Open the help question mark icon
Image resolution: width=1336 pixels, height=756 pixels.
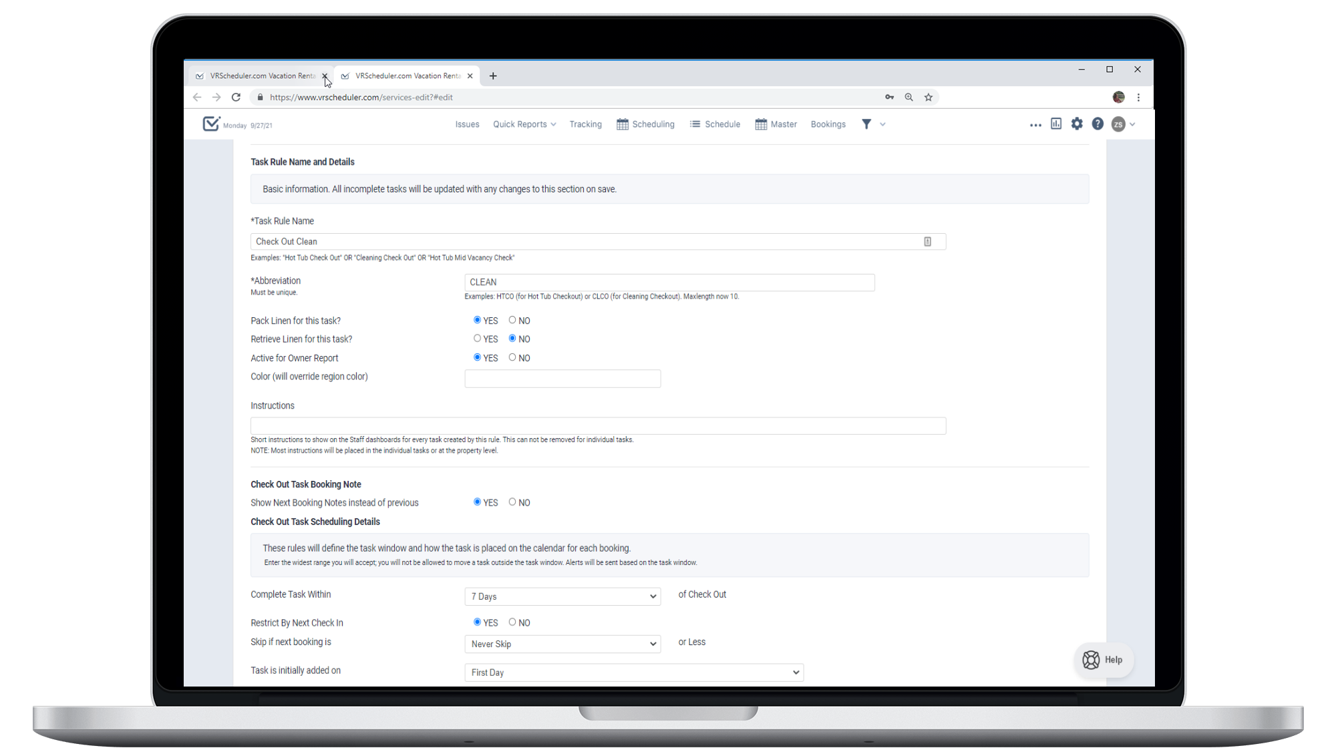point(1098,124)
